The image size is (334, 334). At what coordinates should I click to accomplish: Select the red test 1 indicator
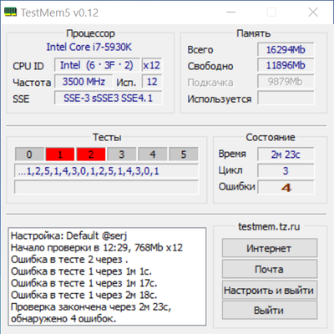pos(60,154)
